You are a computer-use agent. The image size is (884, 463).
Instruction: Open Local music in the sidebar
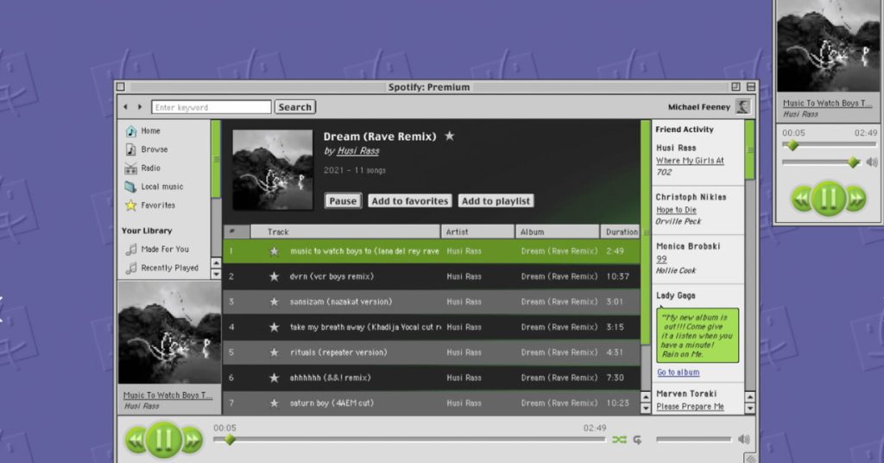(155, 187)
